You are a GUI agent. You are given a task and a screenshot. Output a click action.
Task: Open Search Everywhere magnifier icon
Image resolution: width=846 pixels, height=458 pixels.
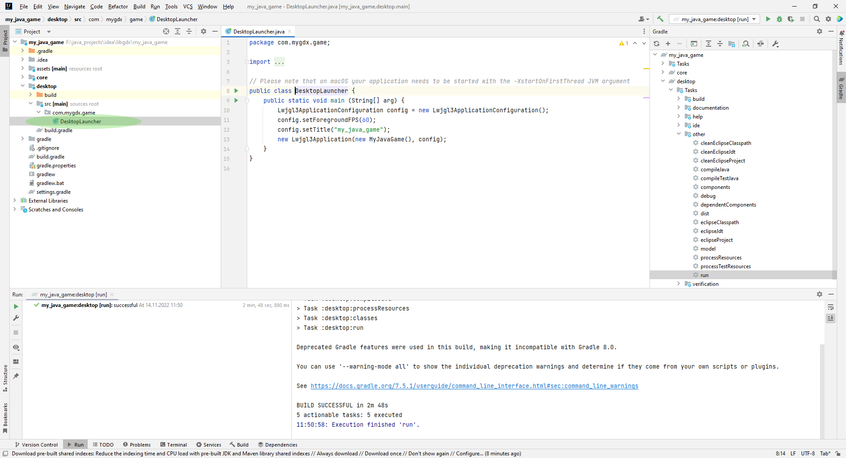(817, 19)
